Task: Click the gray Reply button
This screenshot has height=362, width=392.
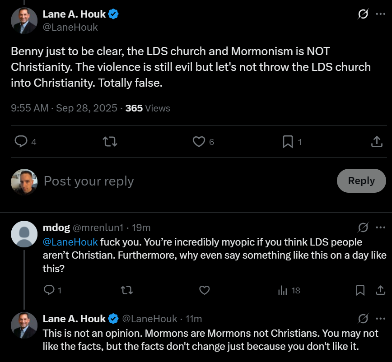Action: pyautogui.click(x=361, y=181)
